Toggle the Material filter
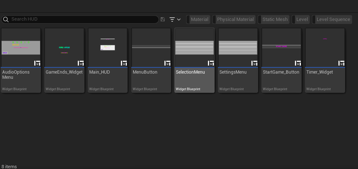The image size is (358, 169). pyautogui.click(x=199, y=20)
